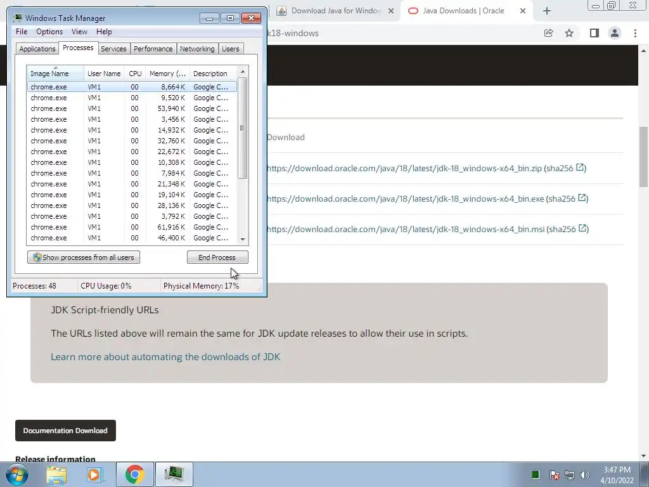The width and height of the screenshot is (649, 487).
Task: Switch to the Services tab
Action: point(113,49)
